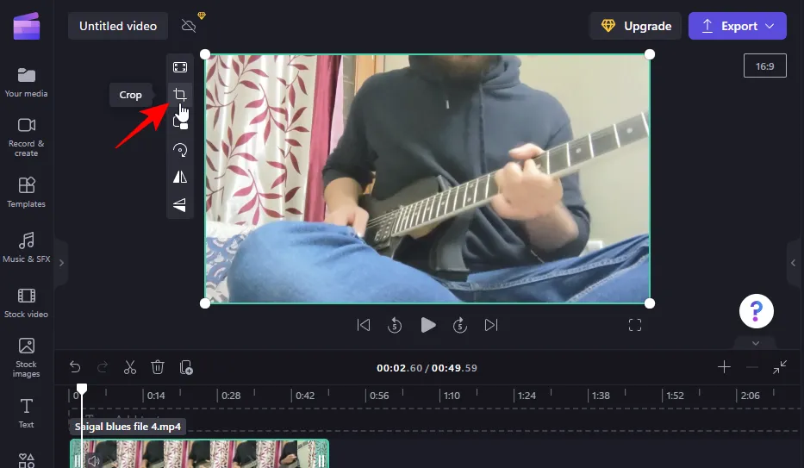
Task: Duplicate the selected clip
Action: [185, 367]
